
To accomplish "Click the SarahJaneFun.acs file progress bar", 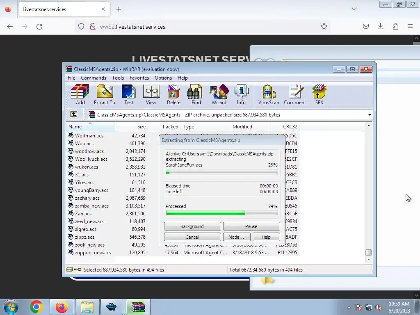I will pos(222,172).
